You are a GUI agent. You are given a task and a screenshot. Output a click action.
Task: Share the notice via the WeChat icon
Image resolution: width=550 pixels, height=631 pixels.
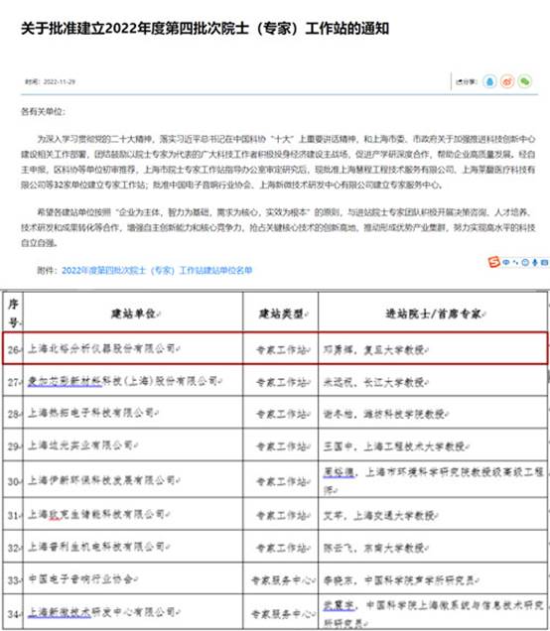524,81
